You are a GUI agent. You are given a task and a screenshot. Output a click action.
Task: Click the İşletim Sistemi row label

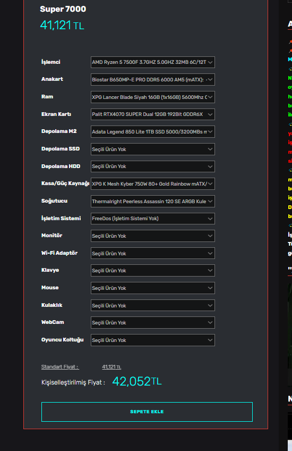(x=61, y=218)
